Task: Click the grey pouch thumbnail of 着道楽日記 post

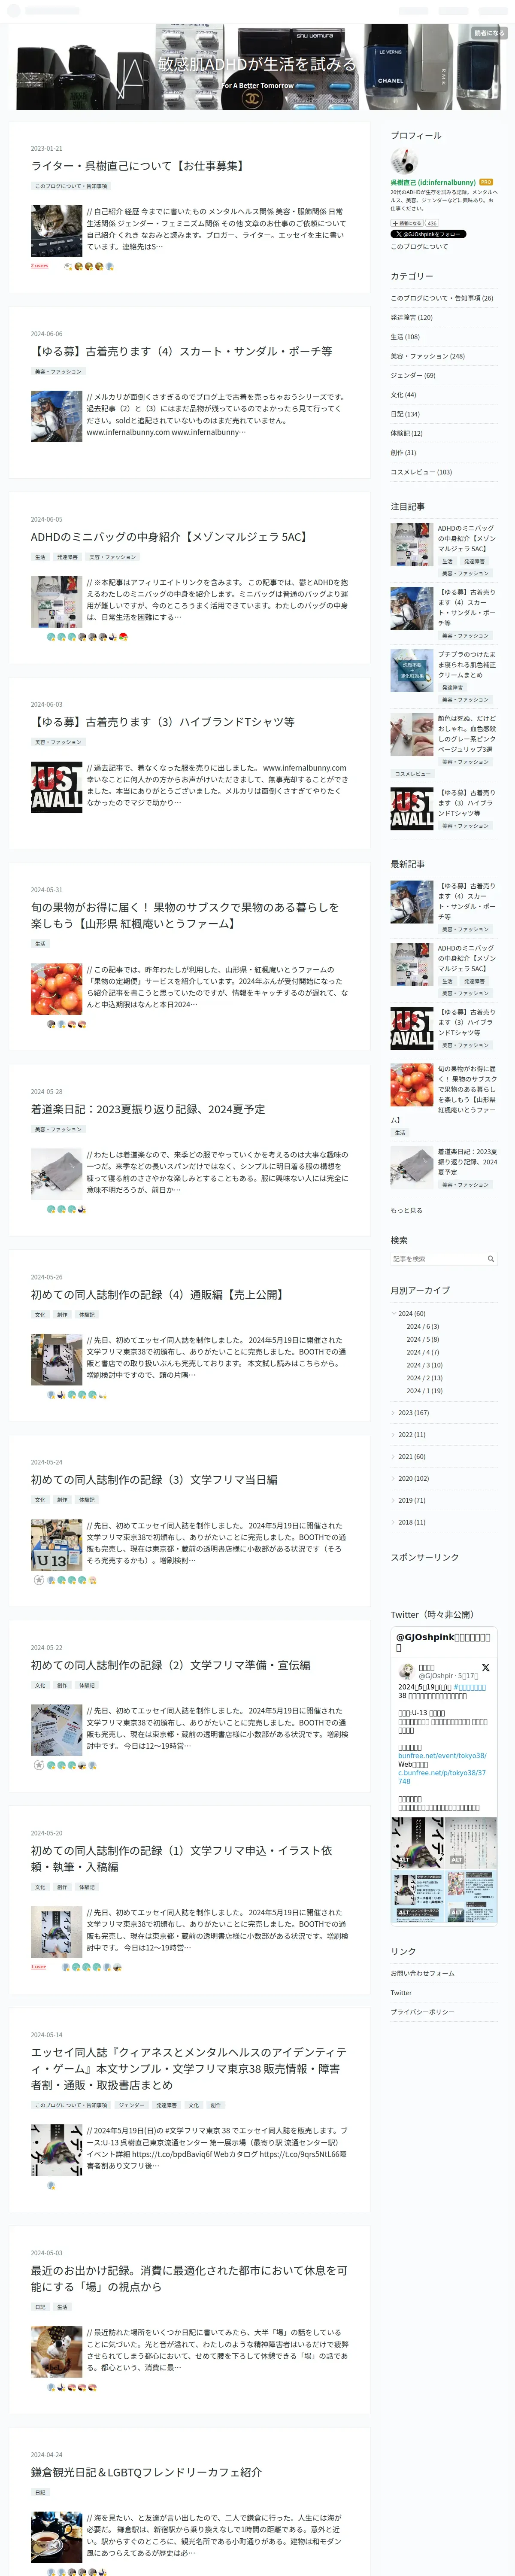Action: point(56,1173)
